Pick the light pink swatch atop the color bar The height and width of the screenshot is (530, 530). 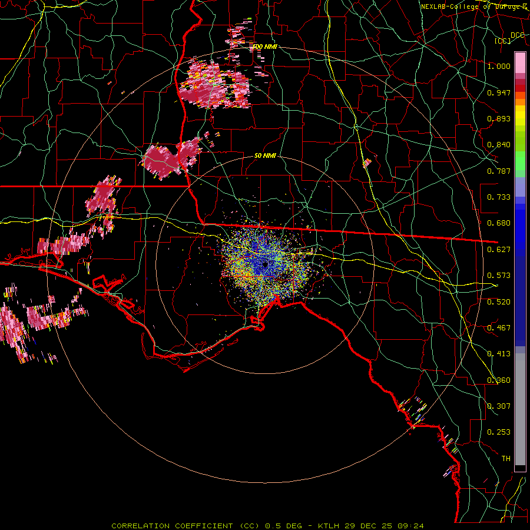click(520, 62)
